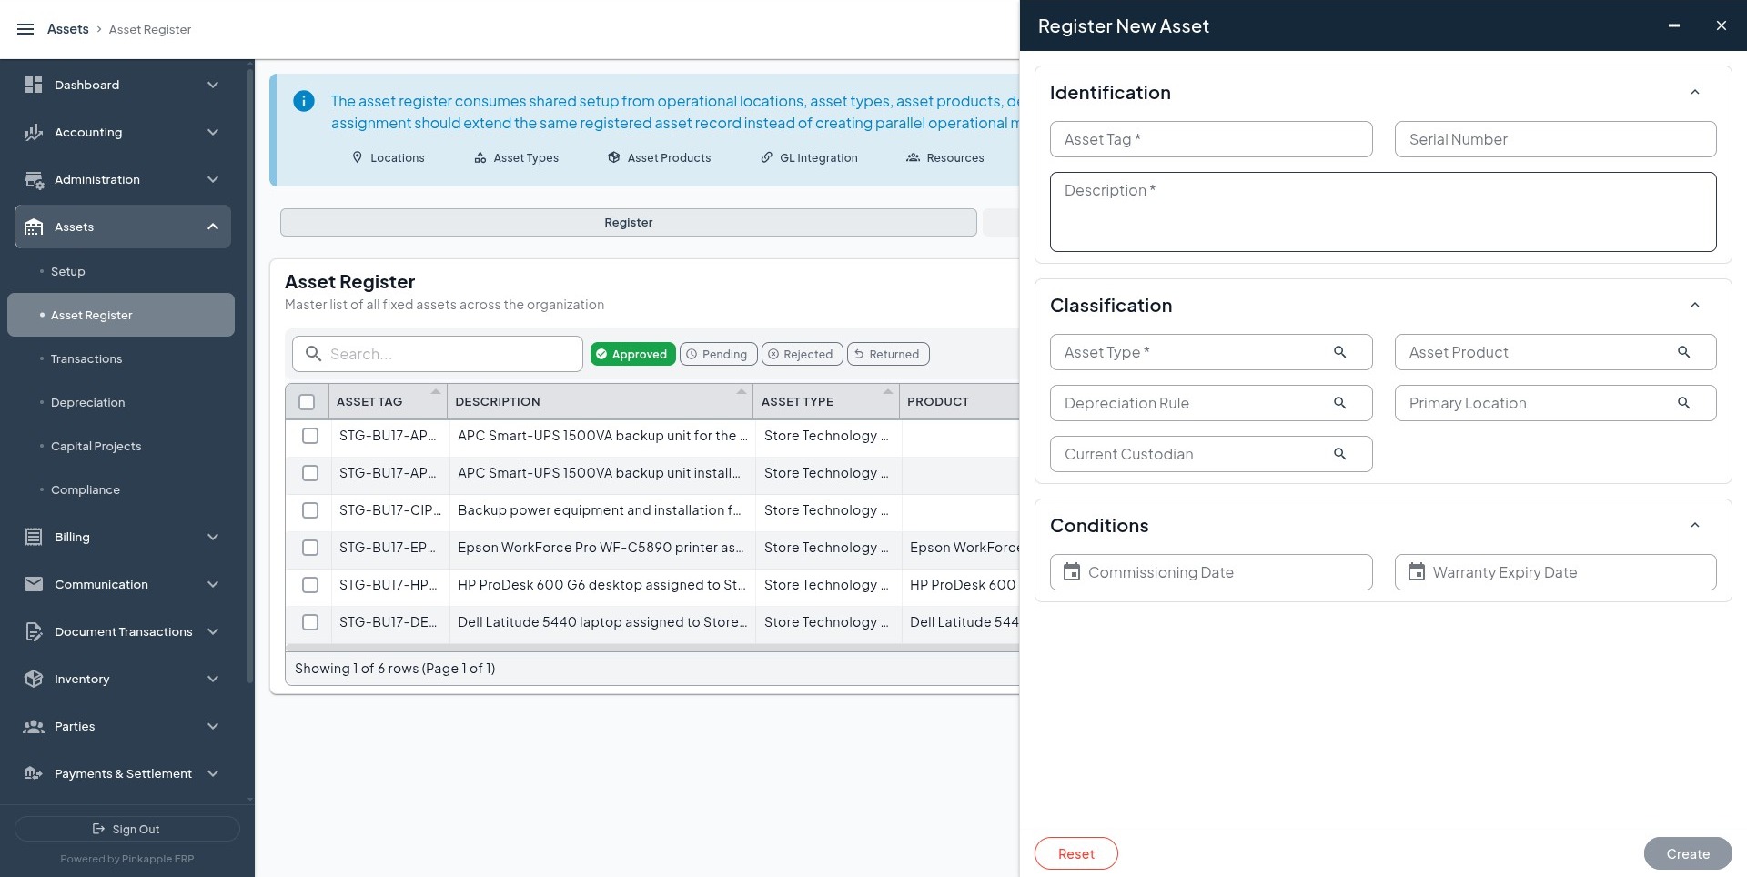Collapse the Assets menu chevron

click(213, 227)
